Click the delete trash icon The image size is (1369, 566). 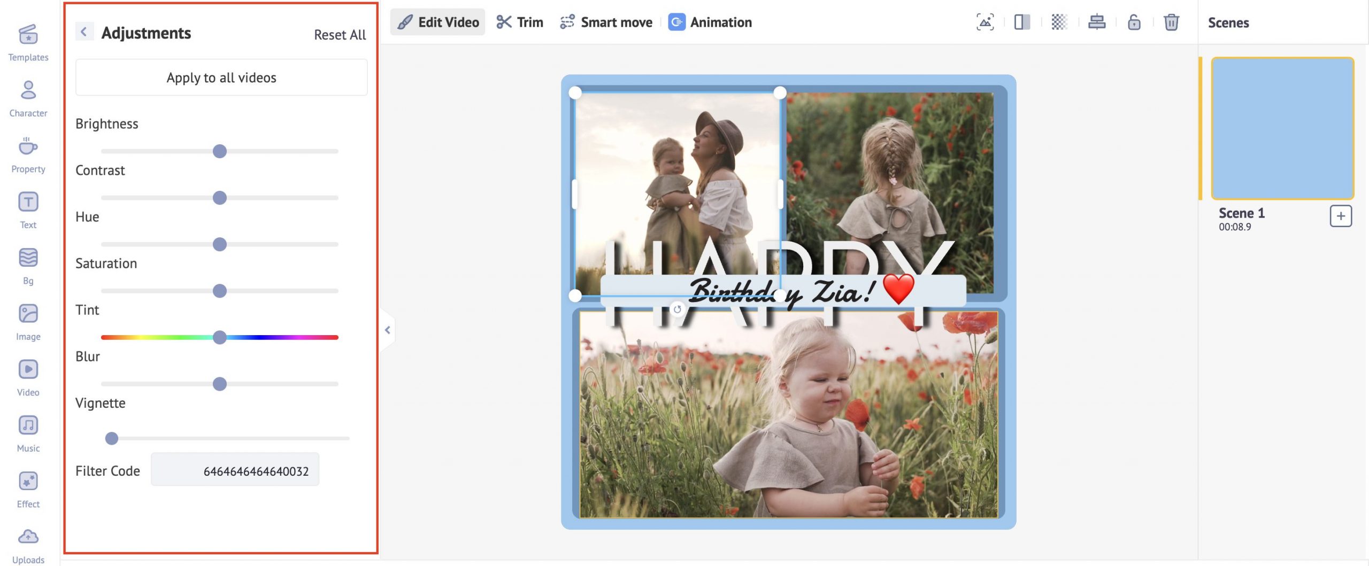click(1171, 22)
